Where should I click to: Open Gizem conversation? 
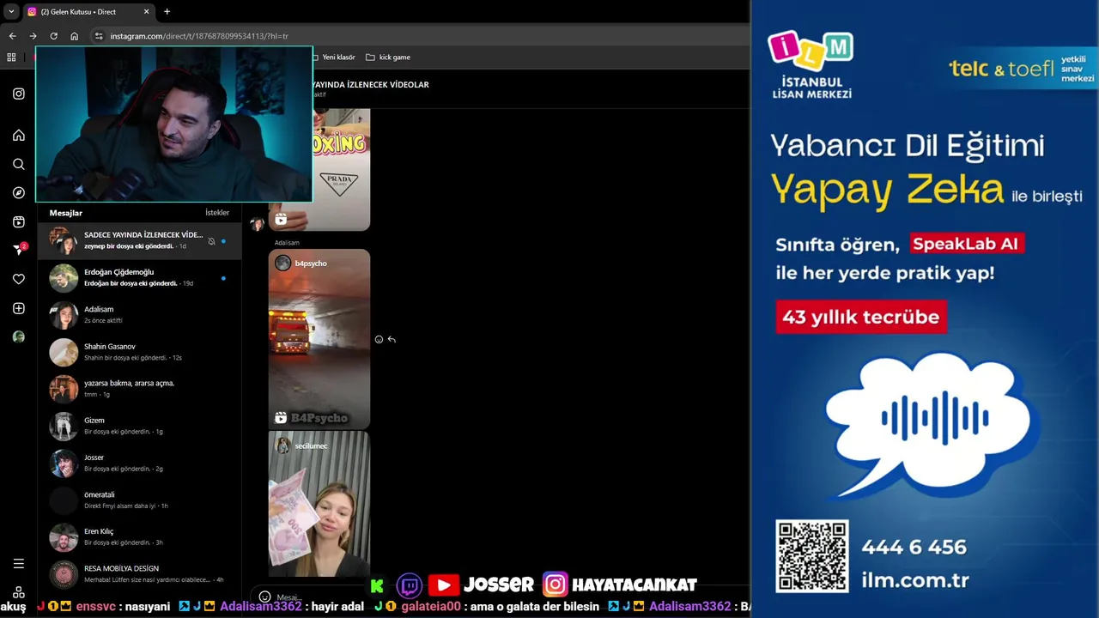click(139, 426)
